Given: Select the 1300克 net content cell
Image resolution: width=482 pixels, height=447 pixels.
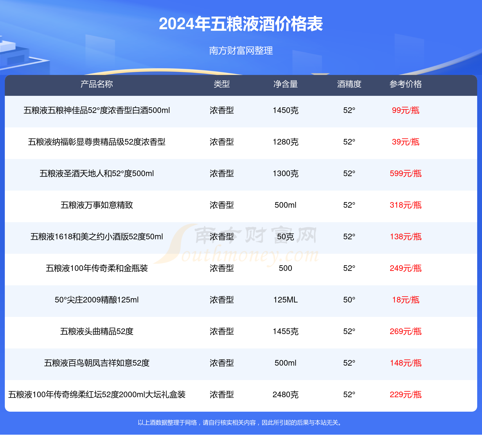Looking at the screenshot, I should [x=285, y=173].
